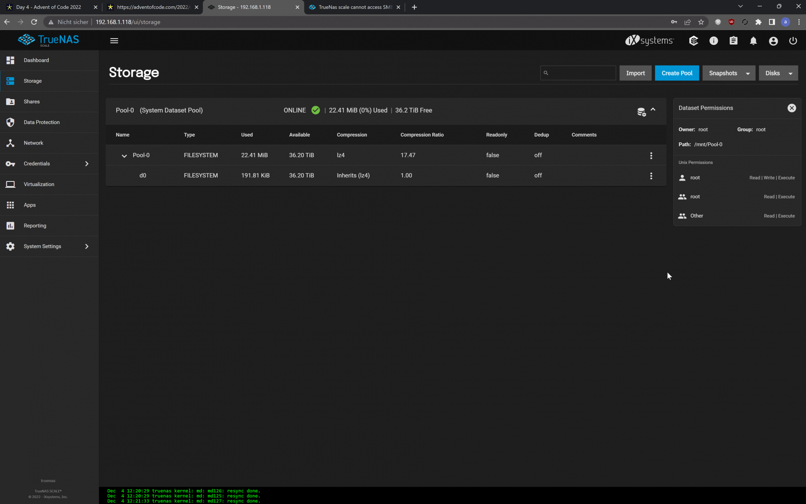806x504 pixels.
Task: Collapse the Pool-0 pool card
Action: [653, 110]
